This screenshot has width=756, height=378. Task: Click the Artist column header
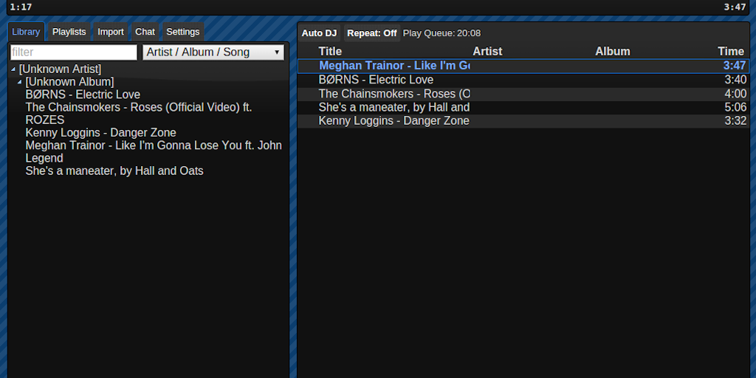tap(487, 51)
